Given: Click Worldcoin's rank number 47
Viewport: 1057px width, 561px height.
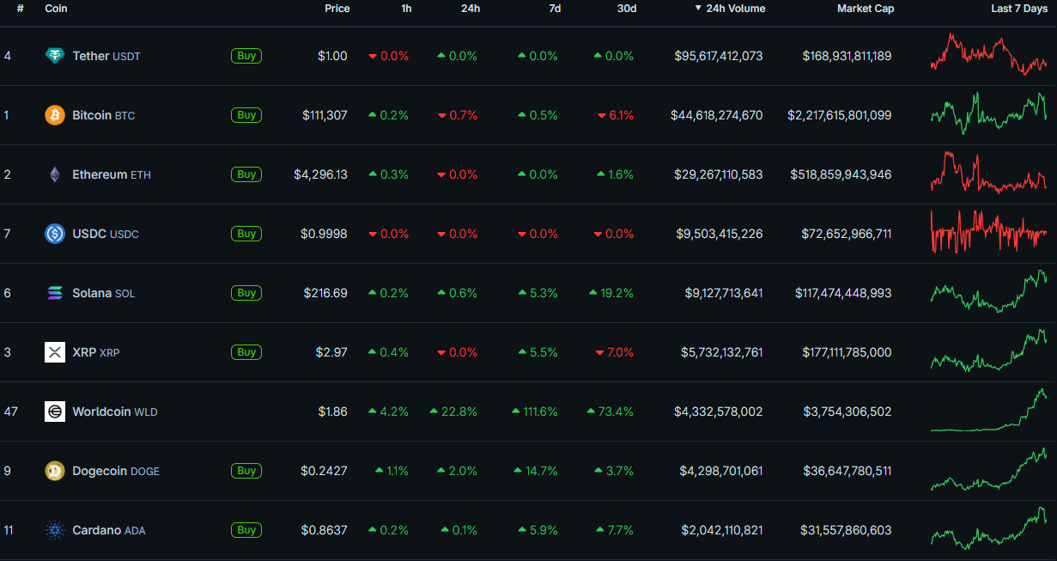Looking at the screenshot, I should tap(10, 412).
